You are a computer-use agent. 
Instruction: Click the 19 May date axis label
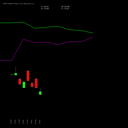point(31,122)
